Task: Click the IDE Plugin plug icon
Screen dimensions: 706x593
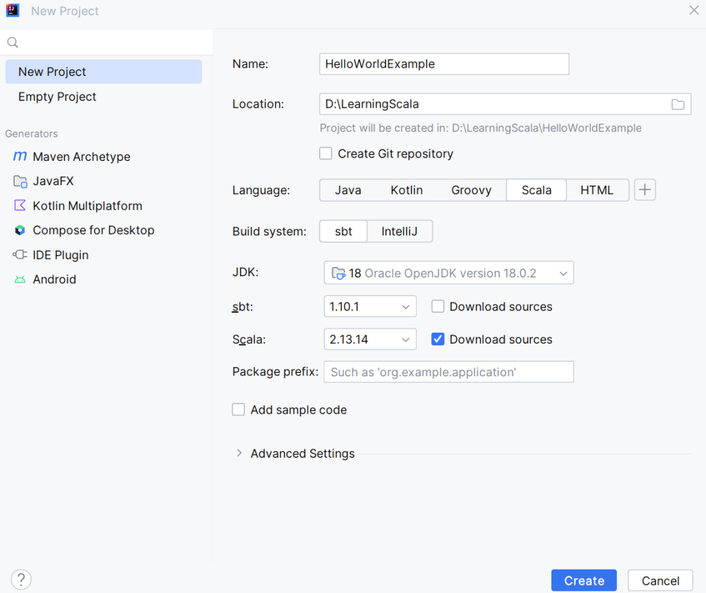Action: click(20, 255)
